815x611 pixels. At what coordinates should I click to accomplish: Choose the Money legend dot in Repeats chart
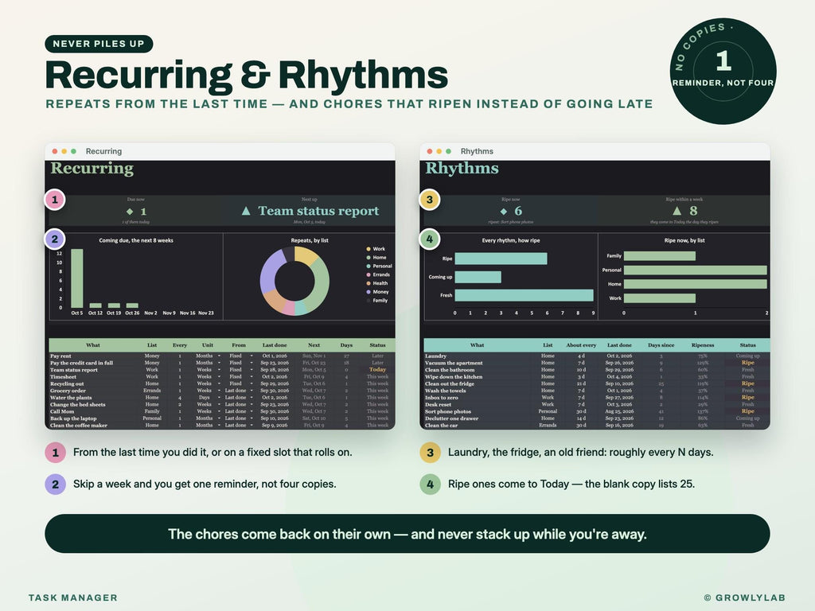[369, 292]
